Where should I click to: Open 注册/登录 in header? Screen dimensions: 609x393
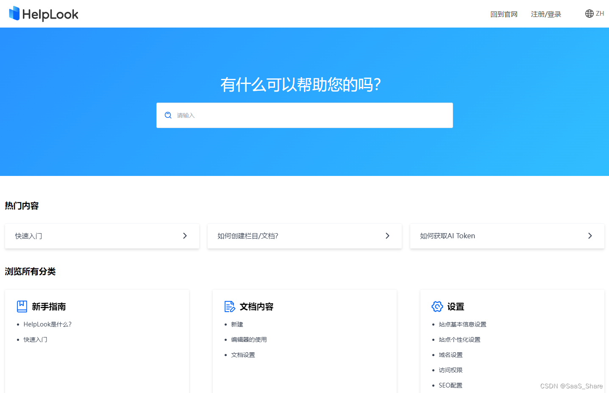[546, 14]
